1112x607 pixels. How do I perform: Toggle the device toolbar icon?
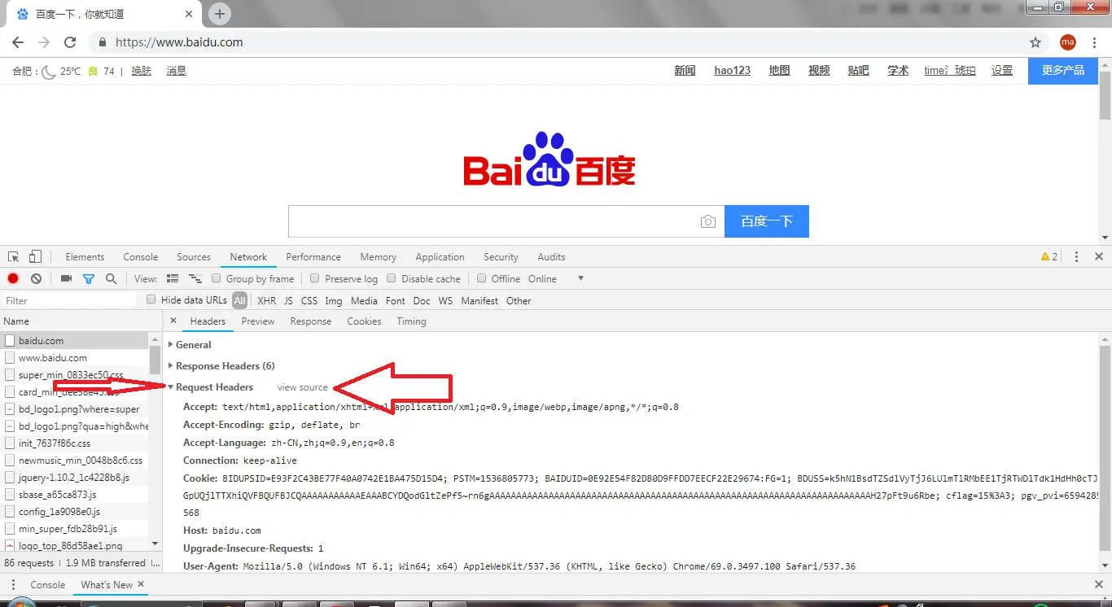[35, 257]
